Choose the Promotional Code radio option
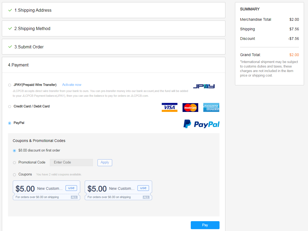Screen dimensions: 308x231 (x=14, y=163)
